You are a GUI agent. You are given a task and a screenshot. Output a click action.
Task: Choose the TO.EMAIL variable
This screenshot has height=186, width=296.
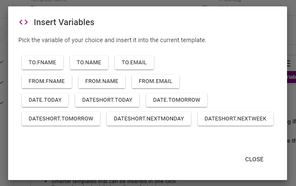point(134,63)
